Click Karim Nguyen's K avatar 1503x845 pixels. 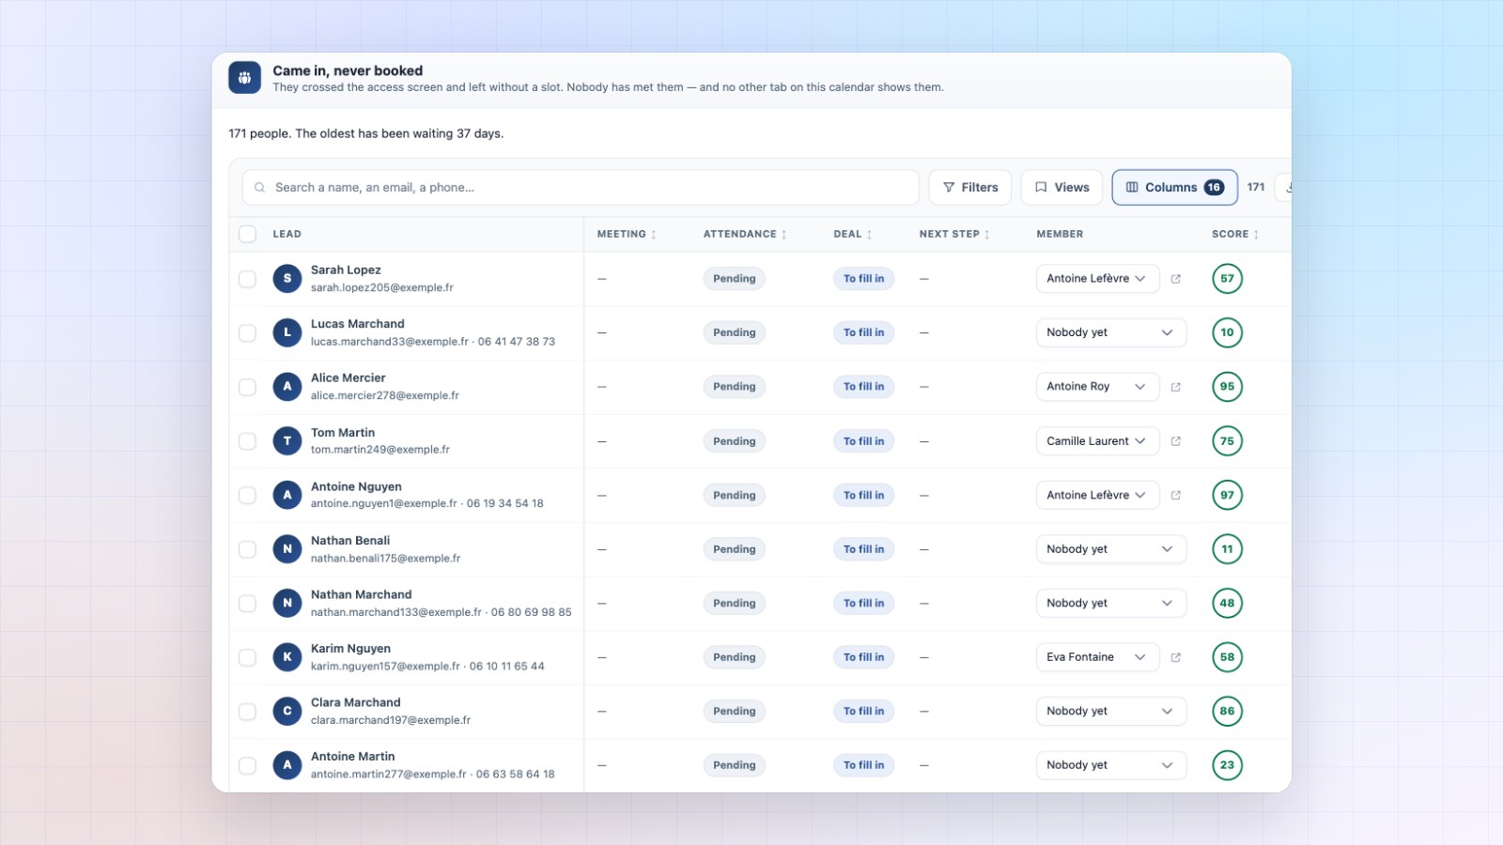pyautogui.click(x=287, y=657)
